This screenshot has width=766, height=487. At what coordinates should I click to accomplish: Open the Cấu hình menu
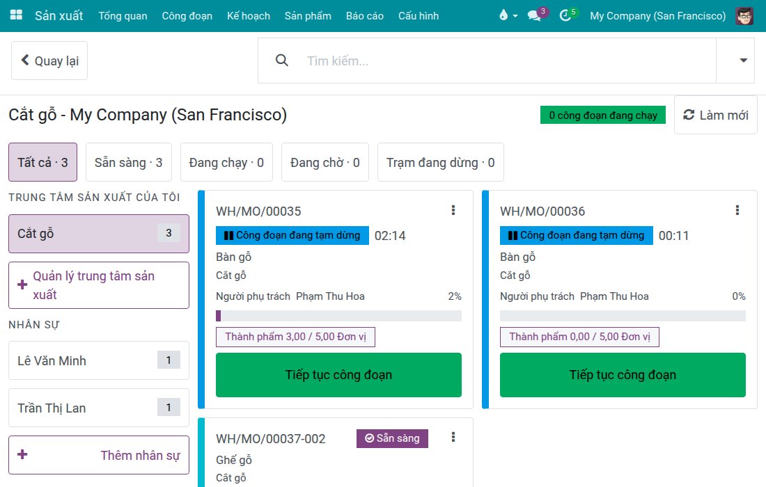pyautogui.click(x=419, y=15)
